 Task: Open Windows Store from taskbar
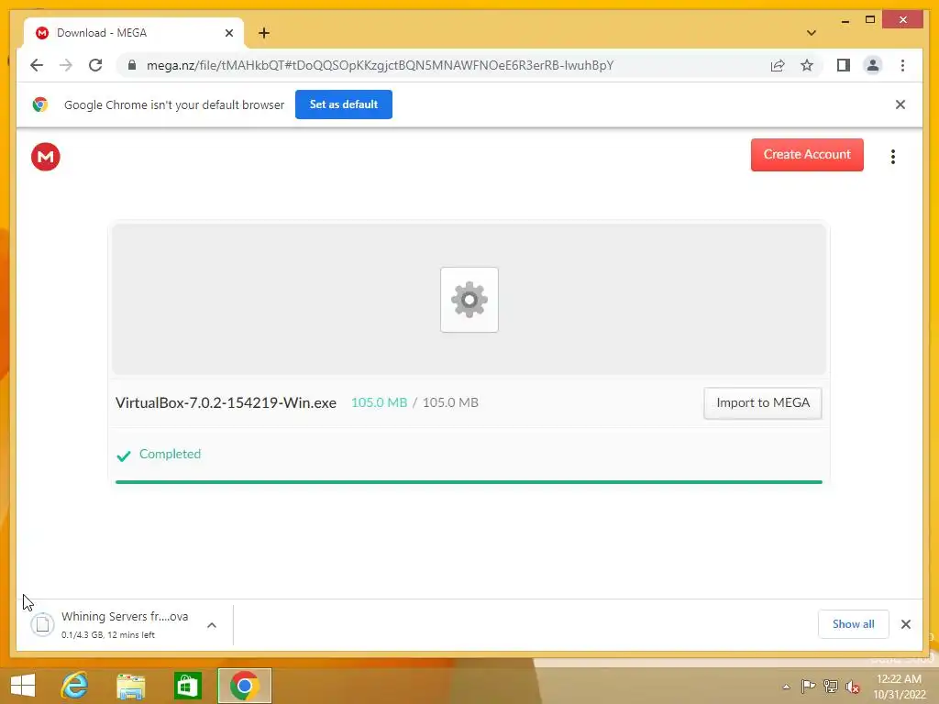pos(187,686)
